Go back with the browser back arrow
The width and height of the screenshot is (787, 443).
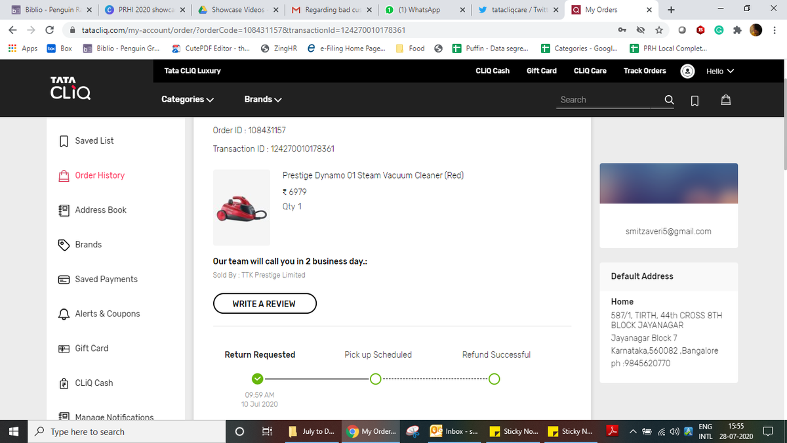pyautogui.click(x=14, y=30)
